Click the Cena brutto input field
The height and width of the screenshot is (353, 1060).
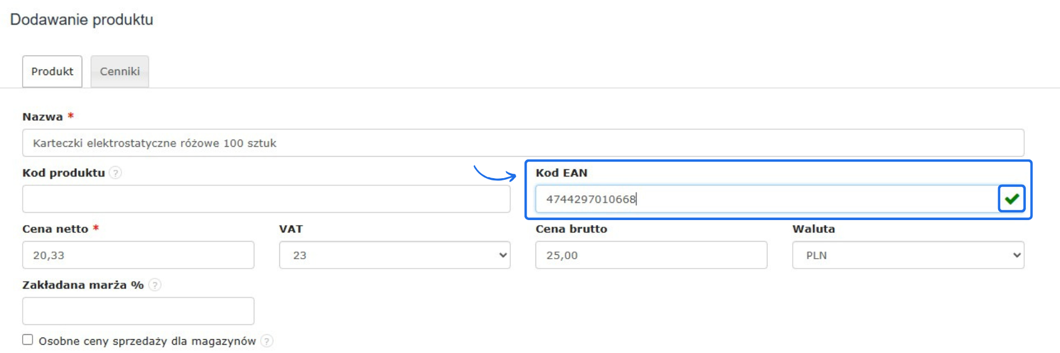point(651,255)
